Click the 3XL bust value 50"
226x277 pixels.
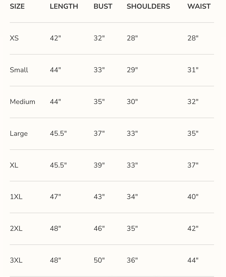[99, 260]
